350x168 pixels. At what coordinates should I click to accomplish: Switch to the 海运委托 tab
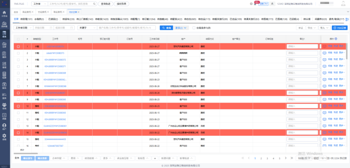coord(28,12)
